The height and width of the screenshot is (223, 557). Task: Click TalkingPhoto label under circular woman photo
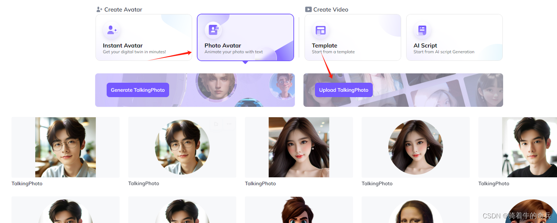pos(377,183)
